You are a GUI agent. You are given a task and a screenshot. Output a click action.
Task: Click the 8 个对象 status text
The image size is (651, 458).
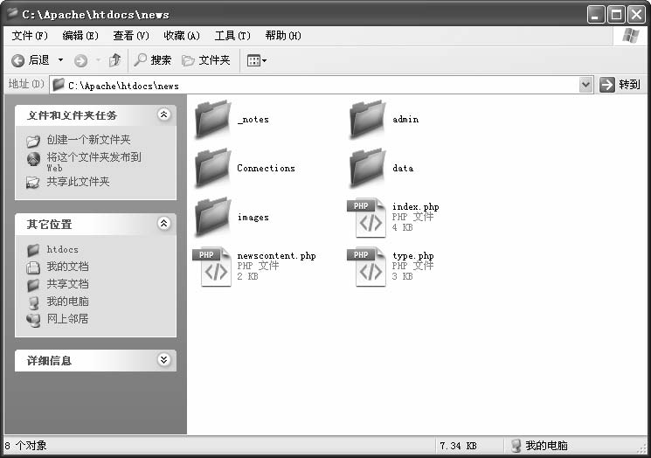point(25,446)
